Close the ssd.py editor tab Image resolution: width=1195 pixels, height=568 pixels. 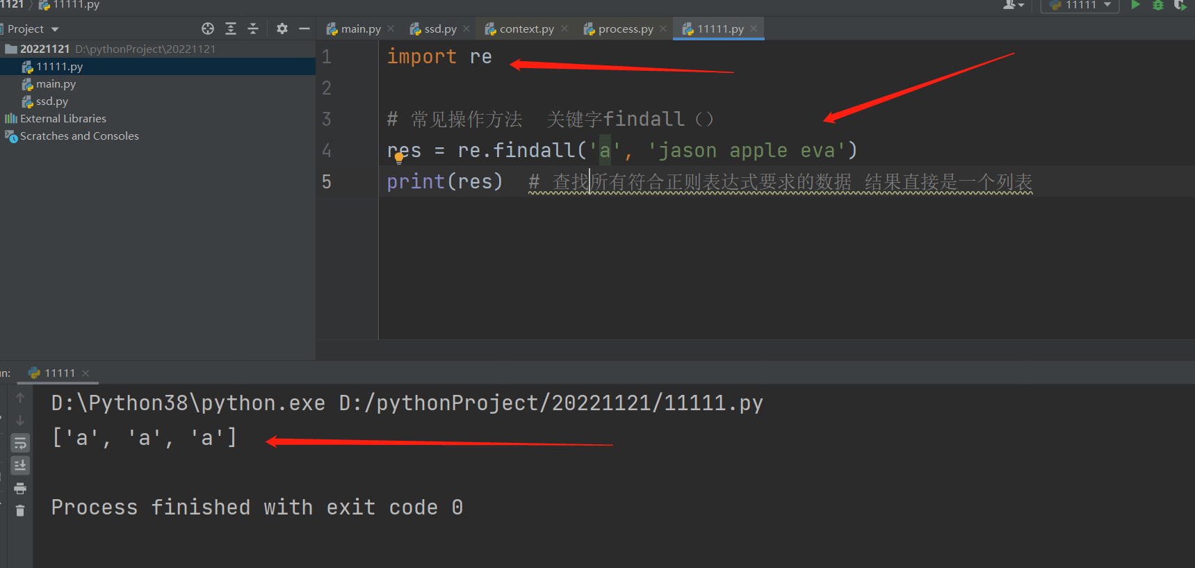click(x=466, y=29)
